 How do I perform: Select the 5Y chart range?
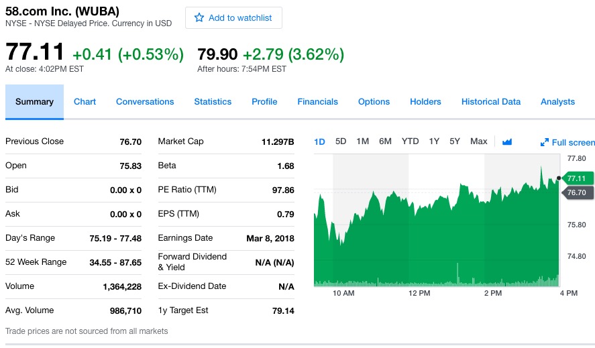(455, 141)
